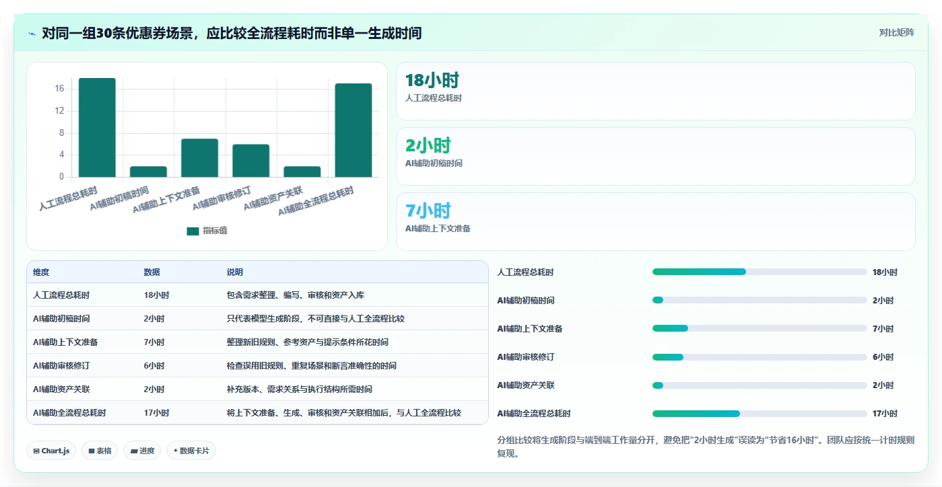Click the AI辅助全流程总耗时 progress bar
Viewport: 942px width, 487px height.
pos(760,413)
